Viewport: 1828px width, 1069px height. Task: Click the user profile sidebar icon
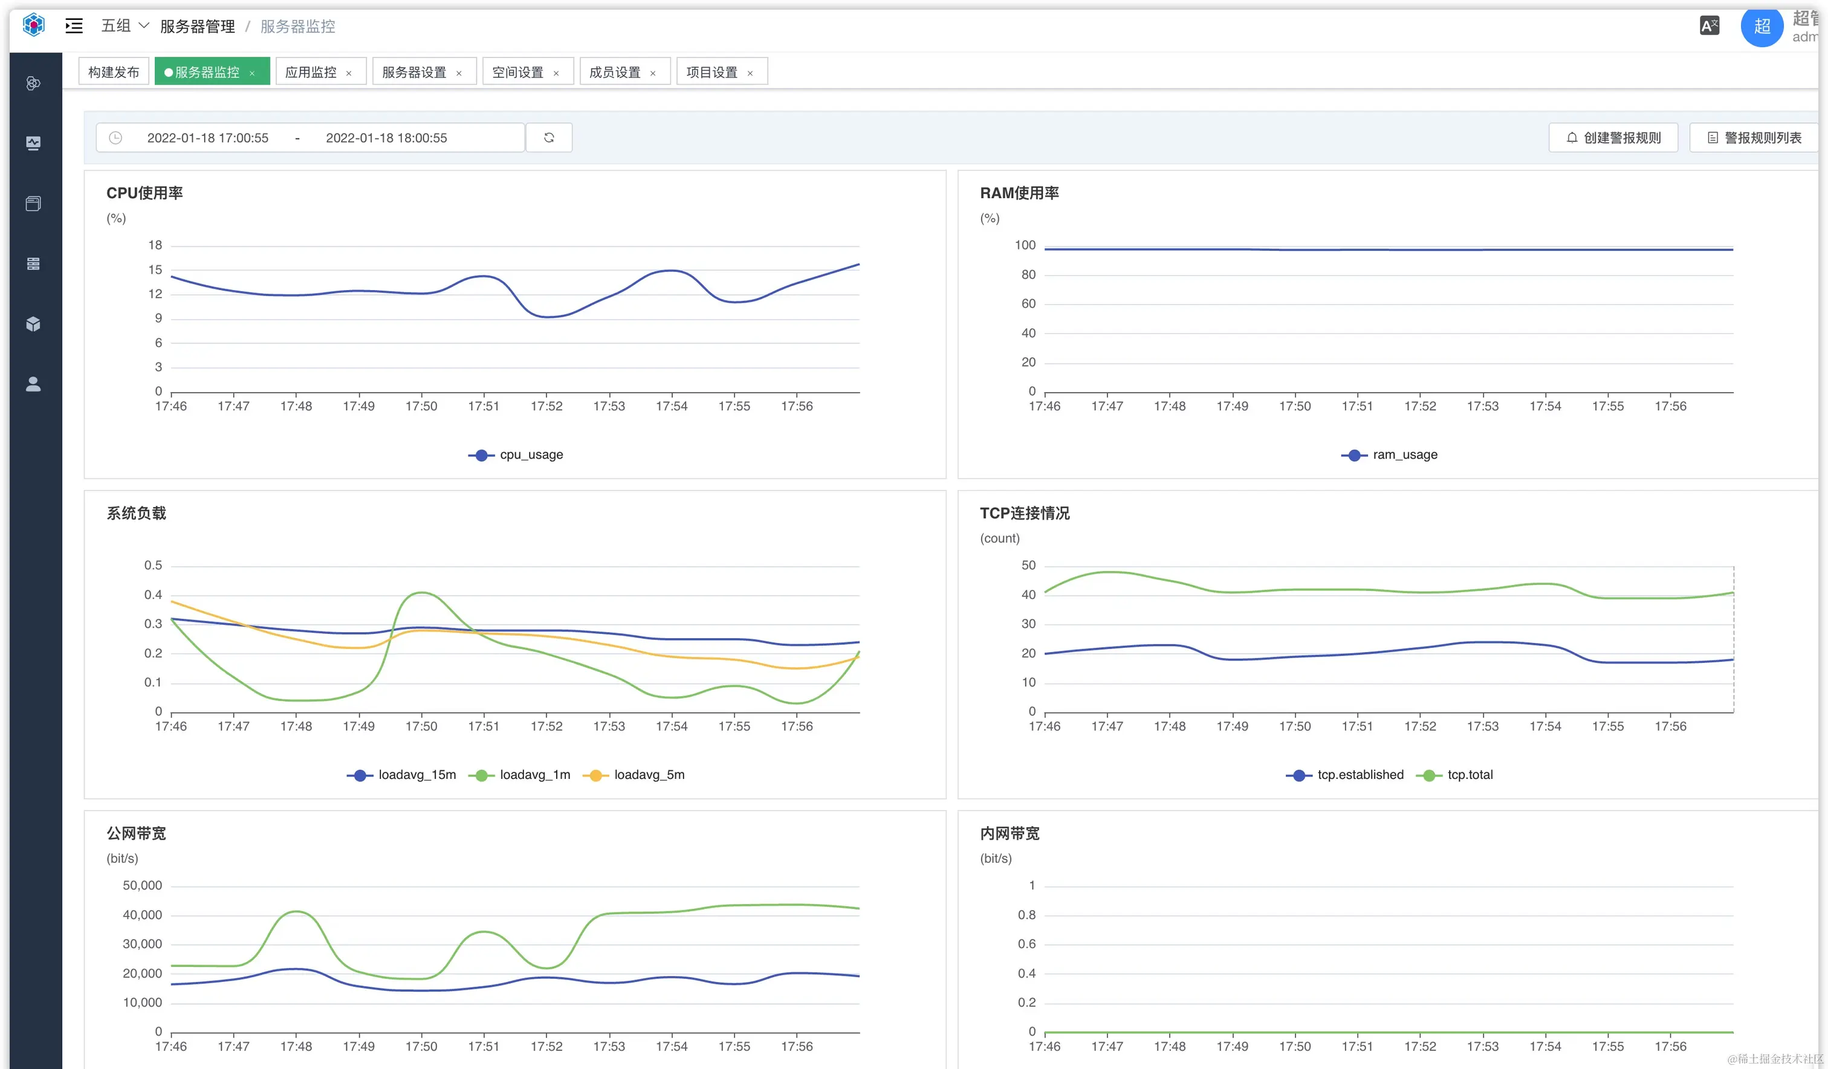click(x=33, y=384)
